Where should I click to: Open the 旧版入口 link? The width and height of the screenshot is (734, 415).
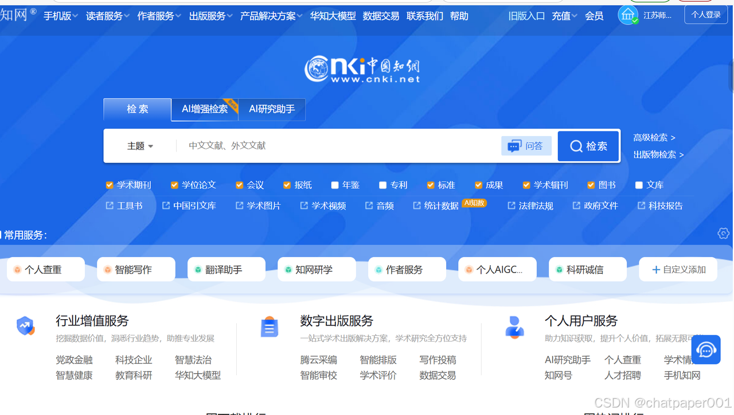(526, 16)
